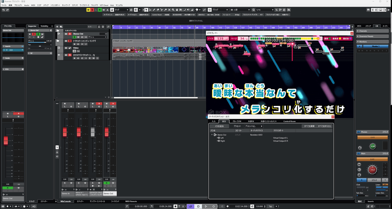
Task: Click the Mono In 1 MixConsole channel name
Action: tap(81, 194)
